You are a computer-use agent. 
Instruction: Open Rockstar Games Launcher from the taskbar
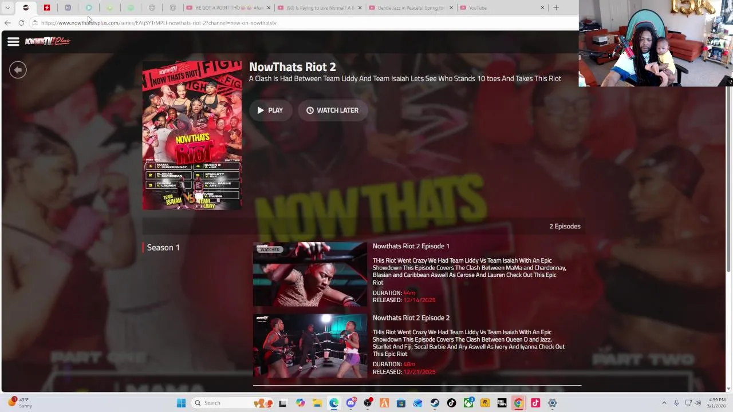pos(485,403)
